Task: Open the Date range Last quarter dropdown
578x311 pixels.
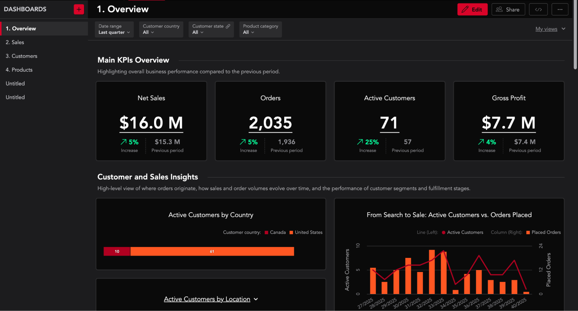Action: pyautogui.click(x=114, y=32)
